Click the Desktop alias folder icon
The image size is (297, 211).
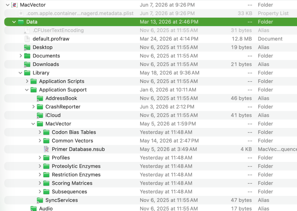click(27, 48)
